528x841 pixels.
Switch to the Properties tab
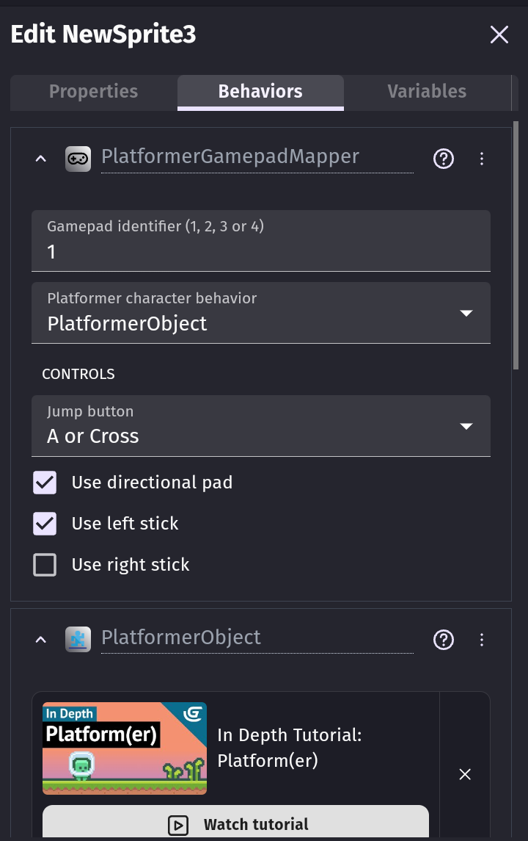pos(94,93)
